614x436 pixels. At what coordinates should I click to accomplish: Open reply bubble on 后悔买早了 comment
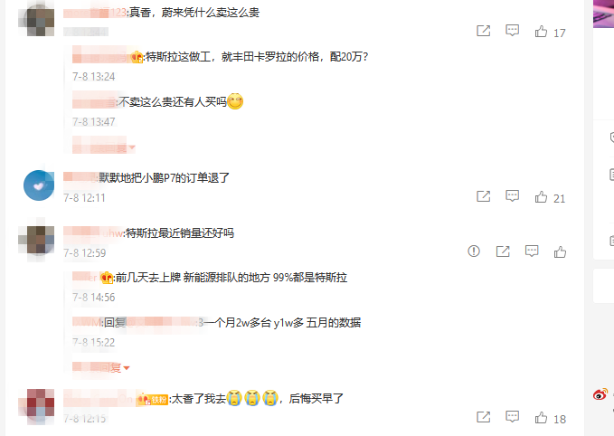[x=512, y=416]
